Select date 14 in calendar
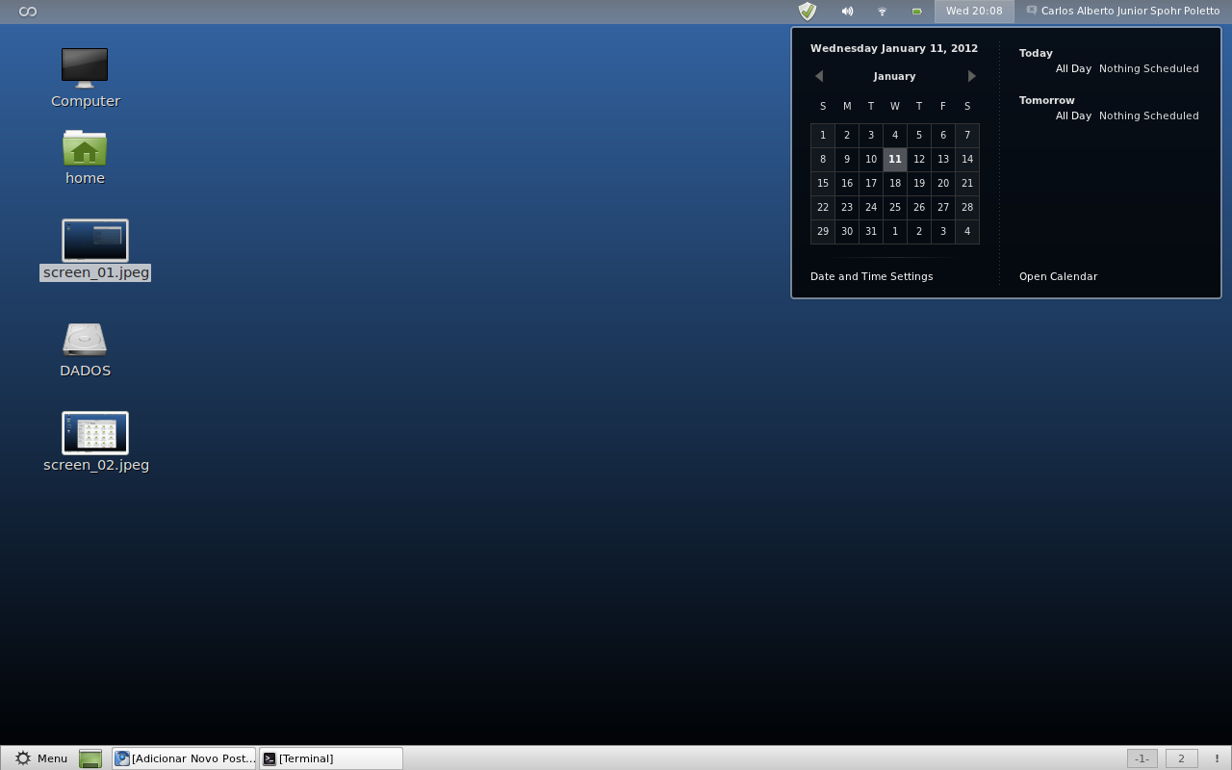Image resolution: width=1232 pixels, height=770 pixels. tap(967, 159)
